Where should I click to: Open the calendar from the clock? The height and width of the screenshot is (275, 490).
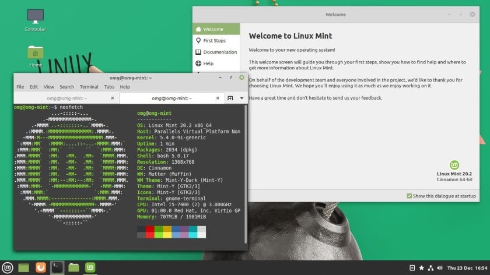pos(468,267)
